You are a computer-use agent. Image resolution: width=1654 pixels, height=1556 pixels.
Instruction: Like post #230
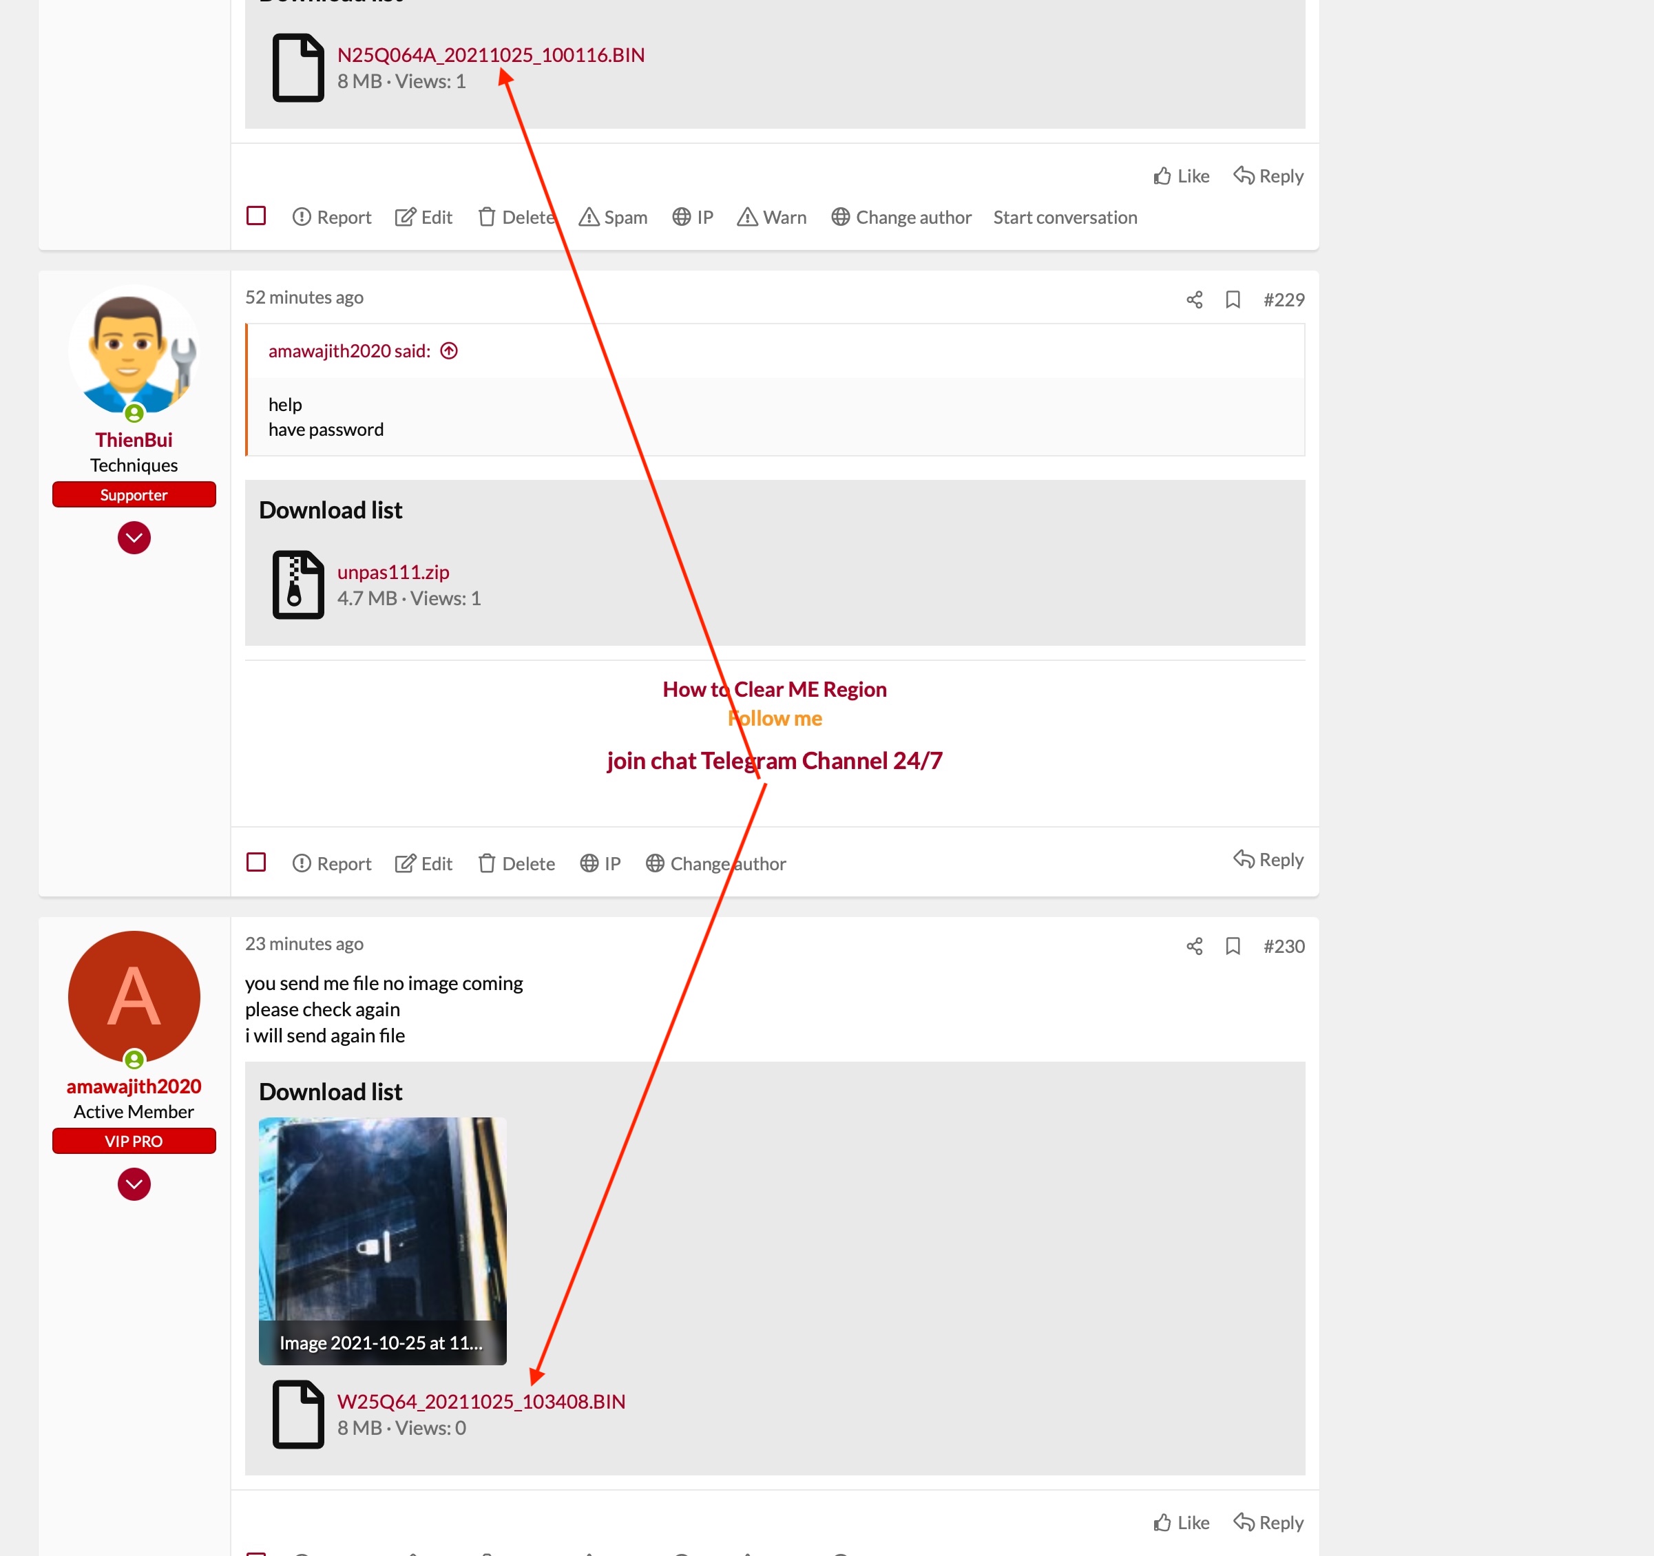pos(1181,1523)
